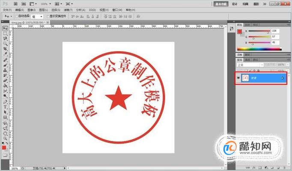Select the Dodge tool
The image size is (292, 171).
[5, 96]
